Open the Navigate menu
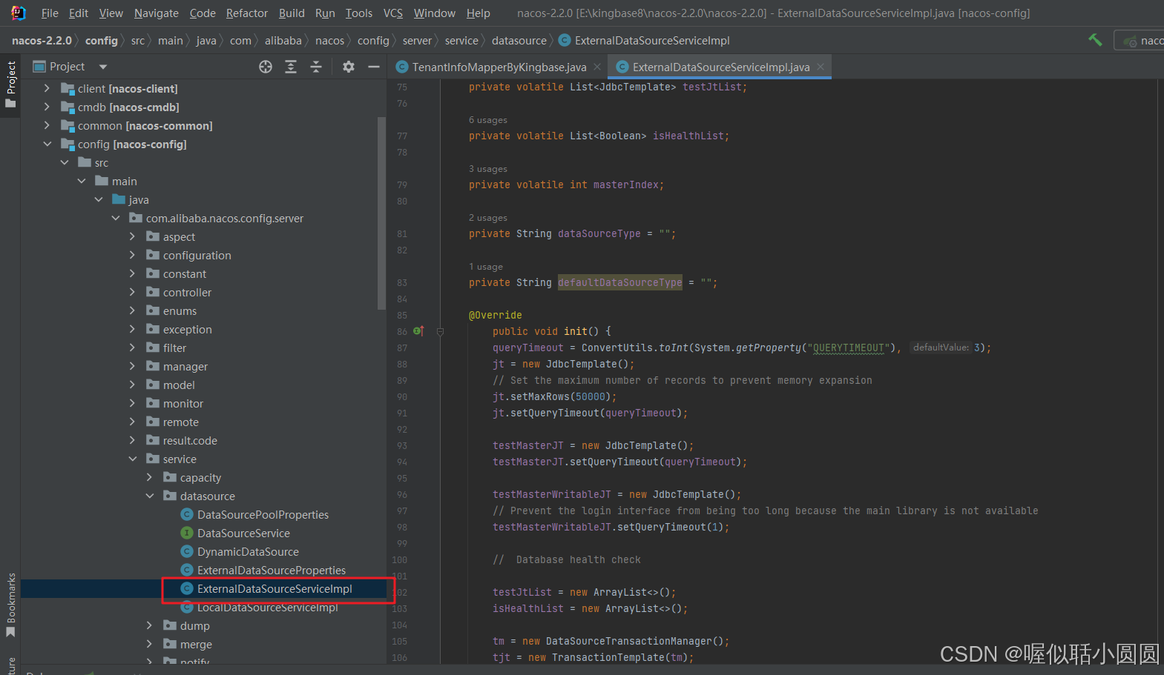The width and height of the screenshot is (1164, 675). [156, 13]
